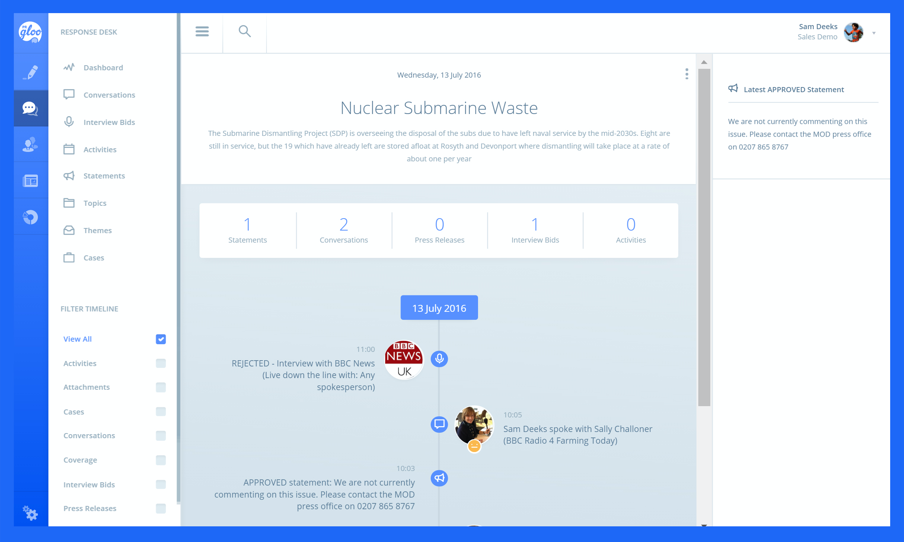Click the main content scrollbar thumb
The height and width of the screenshot is (542, 904).
point(704,237)
